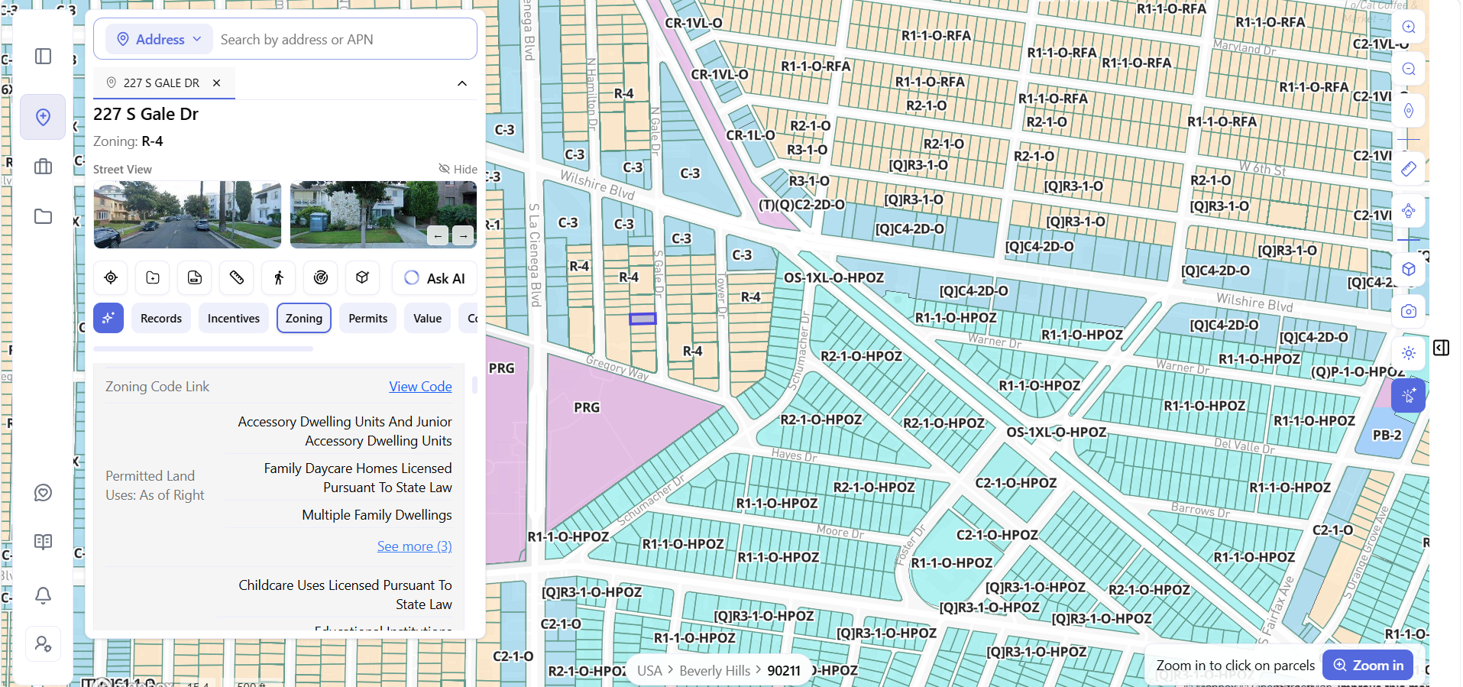Click USA in the breadcrumb
The image size is (1463, 687).
point(649,670)
